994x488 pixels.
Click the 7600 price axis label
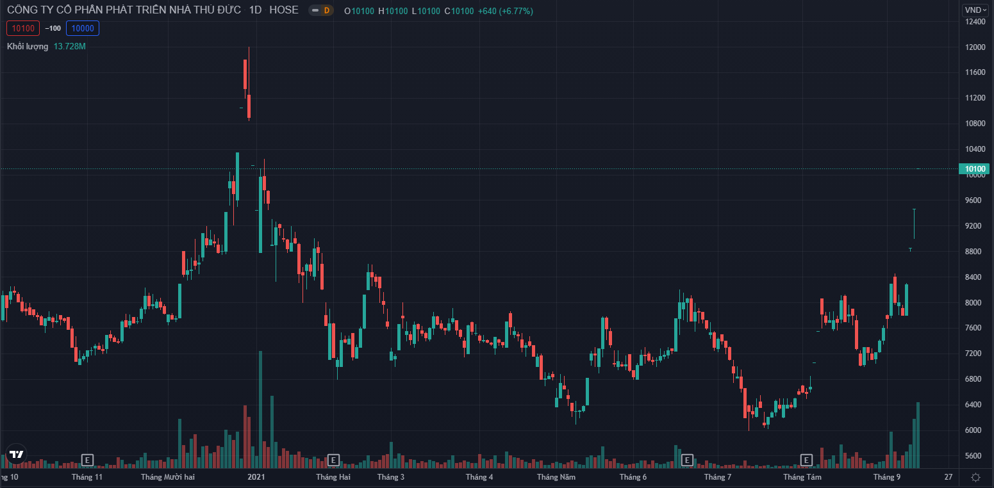(975, 328)
